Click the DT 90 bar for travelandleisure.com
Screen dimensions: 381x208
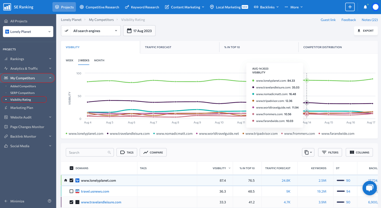tap(341, 202)
